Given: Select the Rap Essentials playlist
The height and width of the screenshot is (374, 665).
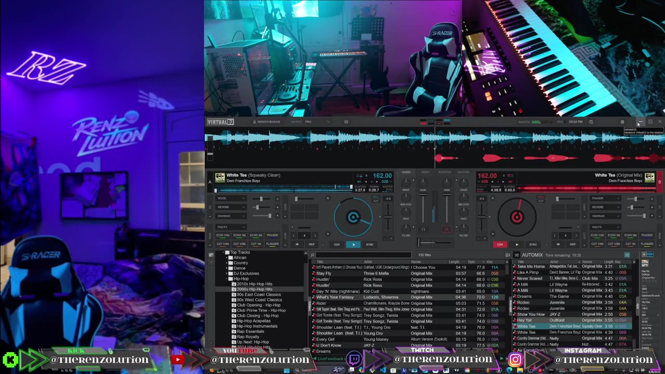Looking at the screenshot, I should (x=251, y=331).
